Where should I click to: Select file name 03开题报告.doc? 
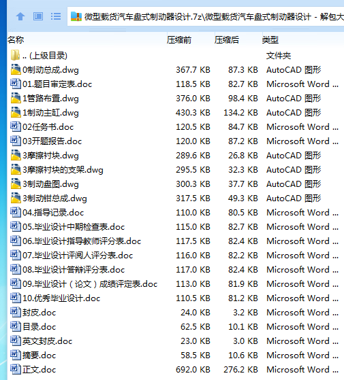click(x=52, y=141)
